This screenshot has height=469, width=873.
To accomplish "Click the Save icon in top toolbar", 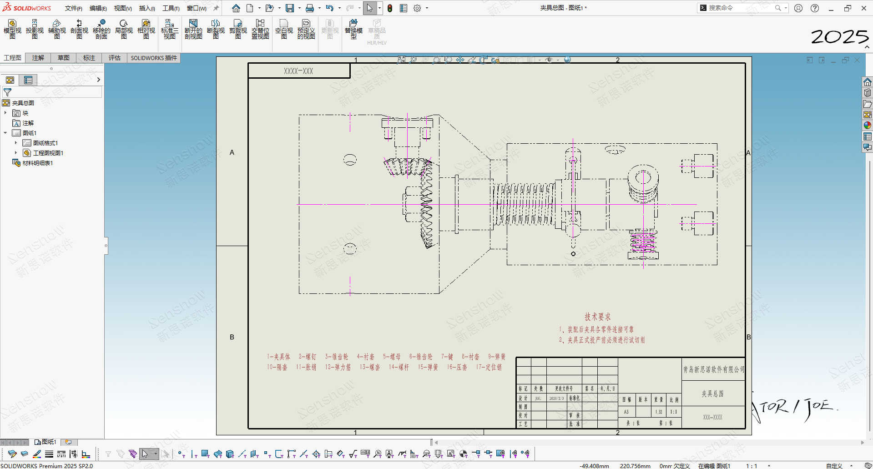I will (289, 8).
